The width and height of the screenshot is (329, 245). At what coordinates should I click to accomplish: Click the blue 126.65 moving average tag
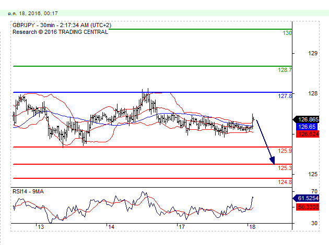[x=307, y=127]
